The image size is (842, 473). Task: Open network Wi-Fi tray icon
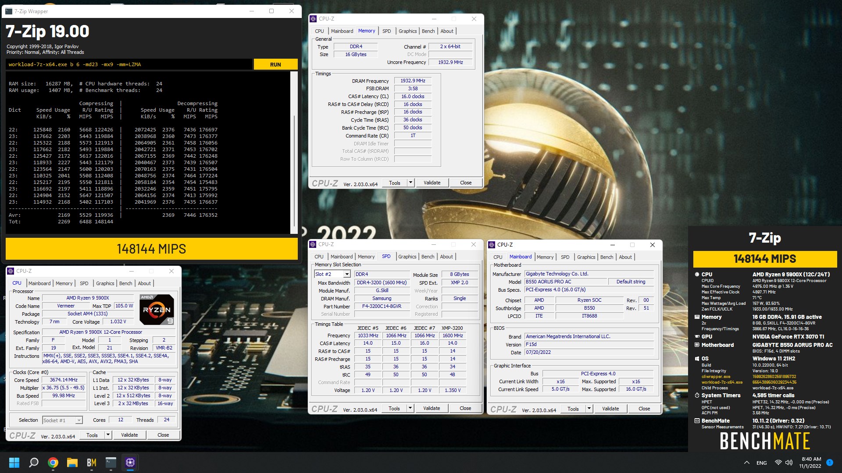click(778, 462)
